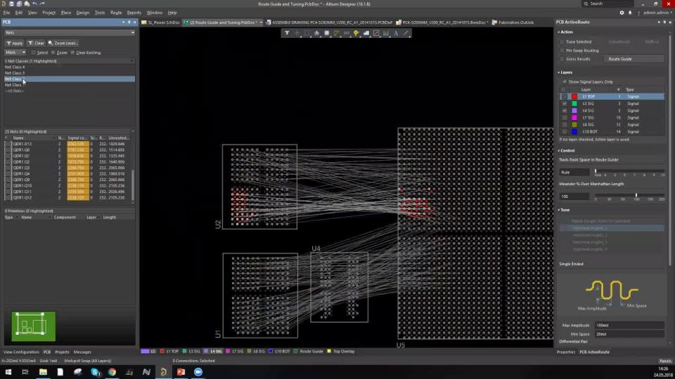The image size is (675, 379).
Task: Open the Design menu
Action: 83,13
